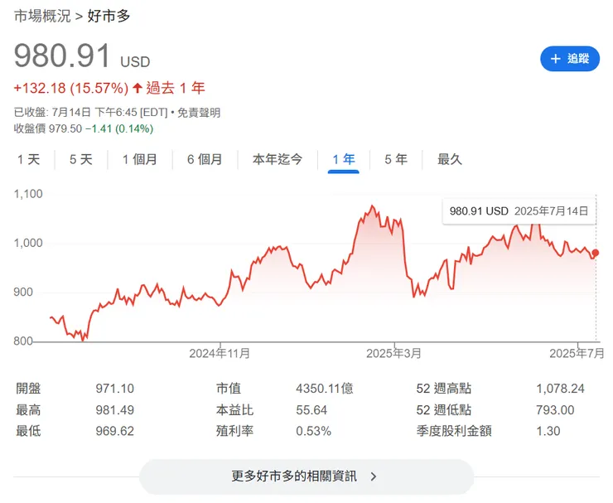Click the +132.18 (15.57%) change text
The width and height of the screenshot is (613, 503).
(x=71, y=88)
